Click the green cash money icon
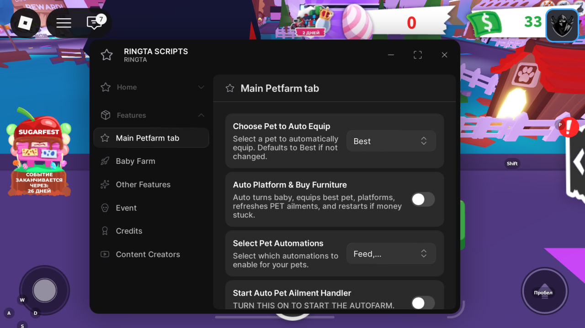Image resolution: width=585 pixels, height=328 pixels. click(484, 23)
